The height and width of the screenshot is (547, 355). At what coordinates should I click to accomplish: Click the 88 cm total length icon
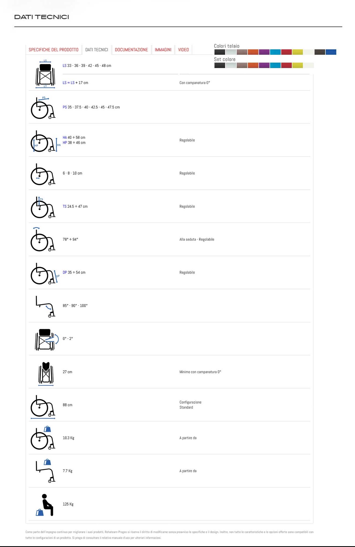click(x=43, y=407)
